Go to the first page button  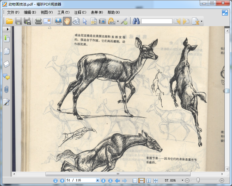(x=56, y=180)
